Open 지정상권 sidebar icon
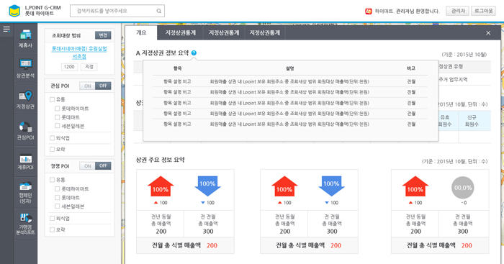Screen dimensions: 504x264 pos(25,99)
